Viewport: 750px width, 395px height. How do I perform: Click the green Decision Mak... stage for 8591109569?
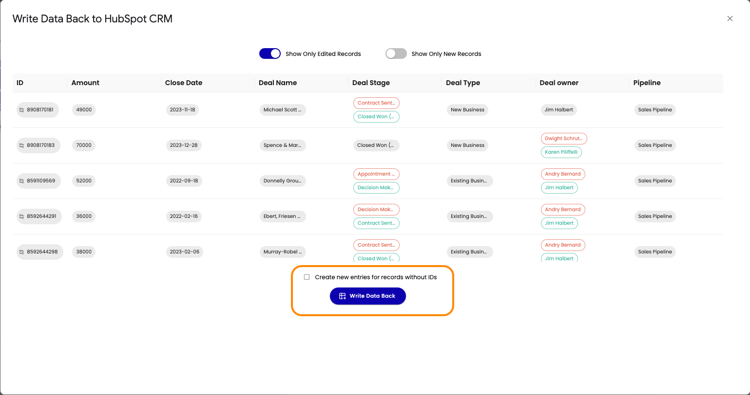(376, 188)
